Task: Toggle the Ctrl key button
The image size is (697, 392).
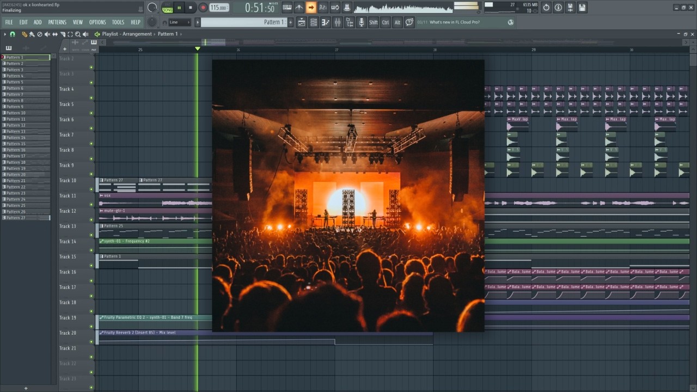Action: 386,22
